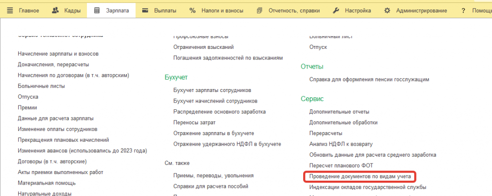The width and height of the screenshot is (492, 196).
Task: Open the Перерасчеты link
Action: 326,133
